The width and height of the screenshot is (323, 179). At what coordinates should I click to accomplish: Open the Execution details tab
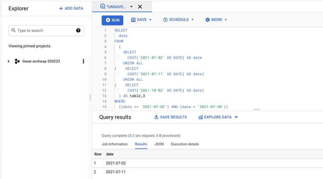click(185, 144)
